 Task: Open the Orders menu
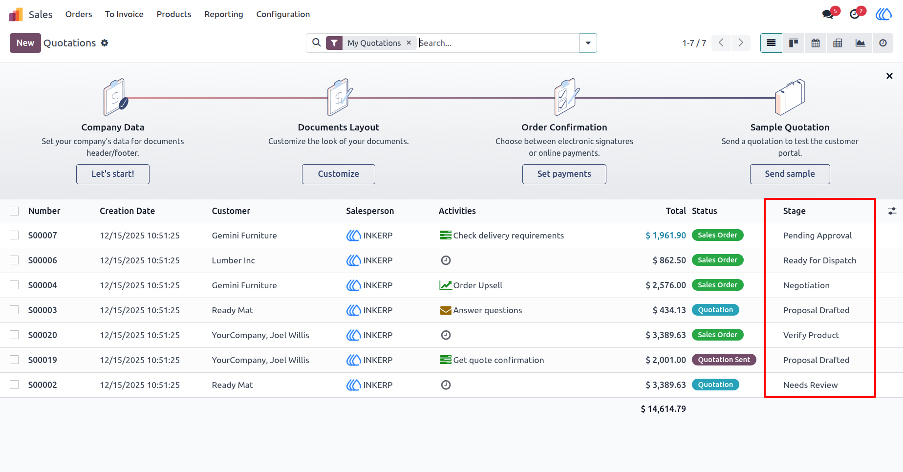click(x=79, y=14)
